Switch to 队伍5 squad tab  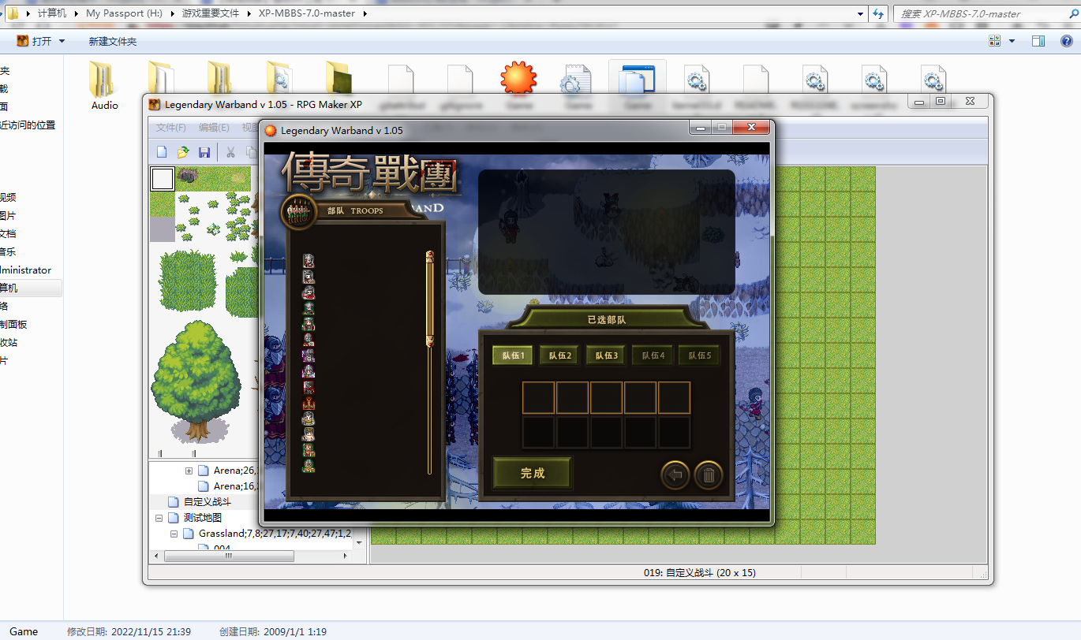pos(699,355)
